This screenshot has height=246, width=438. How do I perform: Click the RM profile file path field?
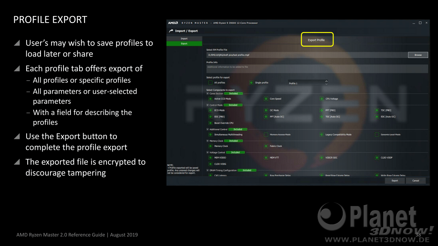(307, 55)
